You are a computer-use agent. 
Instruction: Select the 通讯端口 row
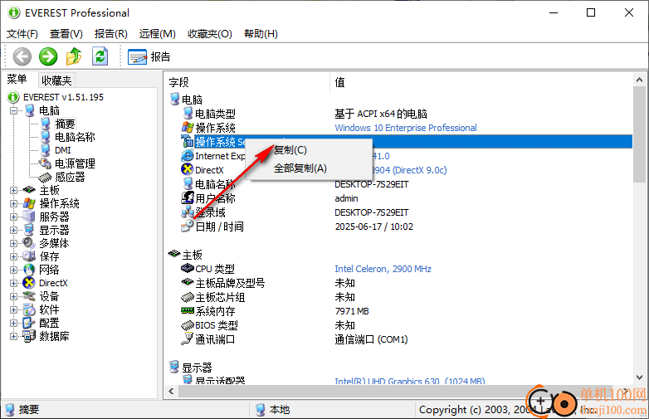pos(215,339)
